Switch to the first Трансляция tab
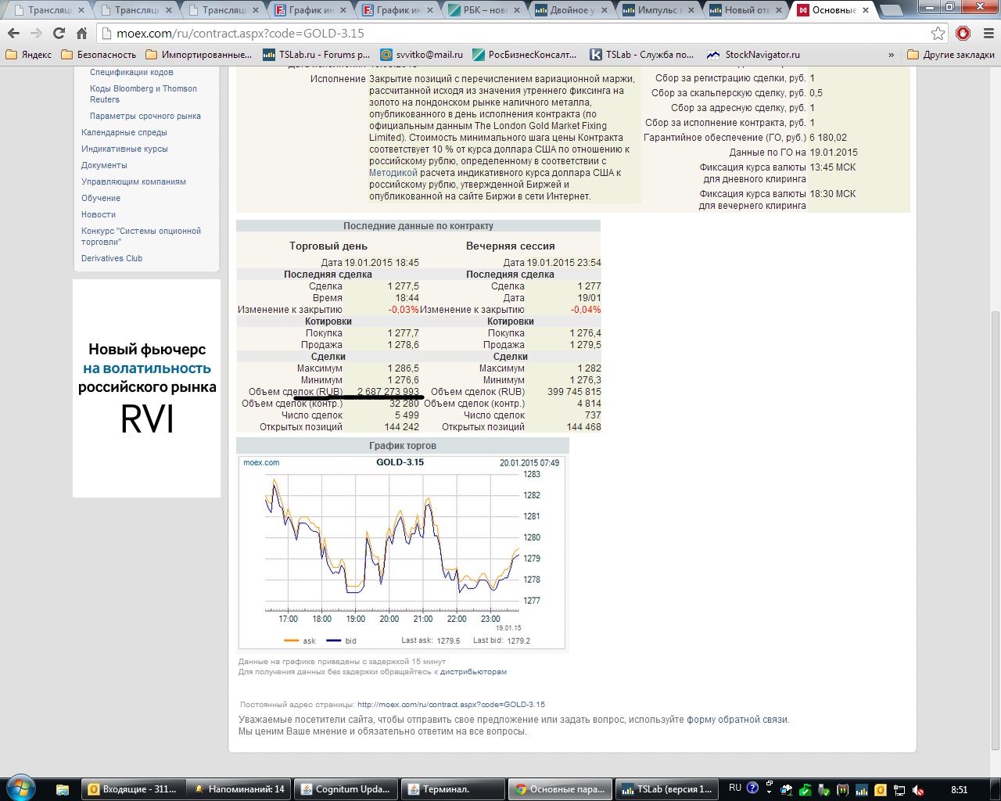The height and width of the screenshot is (801, 1001). point(48,10)
